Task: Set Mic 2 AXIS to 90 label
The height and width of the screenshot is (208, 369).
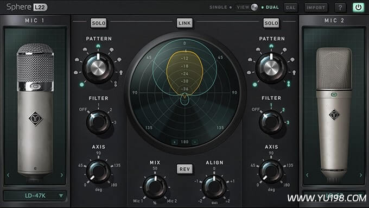Action: click(x=271, y=153)
